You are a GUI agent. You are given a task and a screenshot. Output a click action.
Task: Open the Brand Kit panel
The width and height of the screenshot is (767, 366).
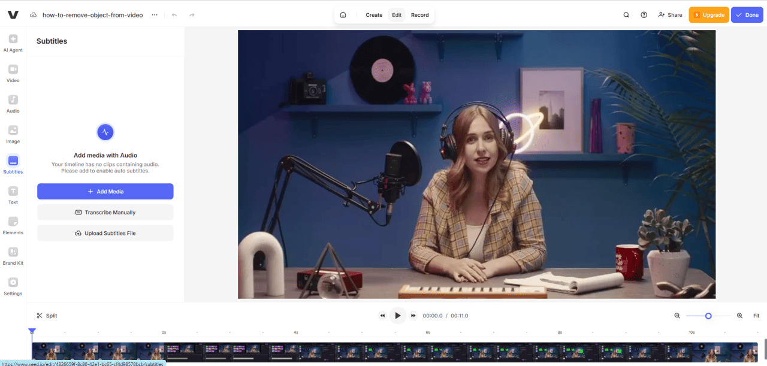coord(13,256)
